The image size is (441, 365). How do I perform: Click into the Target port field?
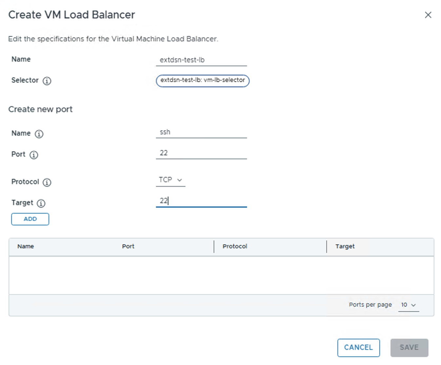[x=201, y=201]
